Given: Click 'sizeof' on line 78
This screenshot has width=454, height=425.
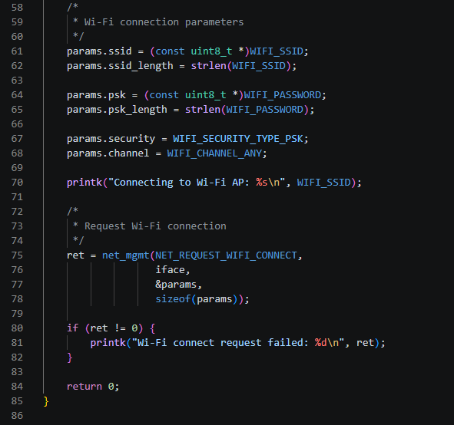Looking at the screenshot, I should tap(173, 299).
